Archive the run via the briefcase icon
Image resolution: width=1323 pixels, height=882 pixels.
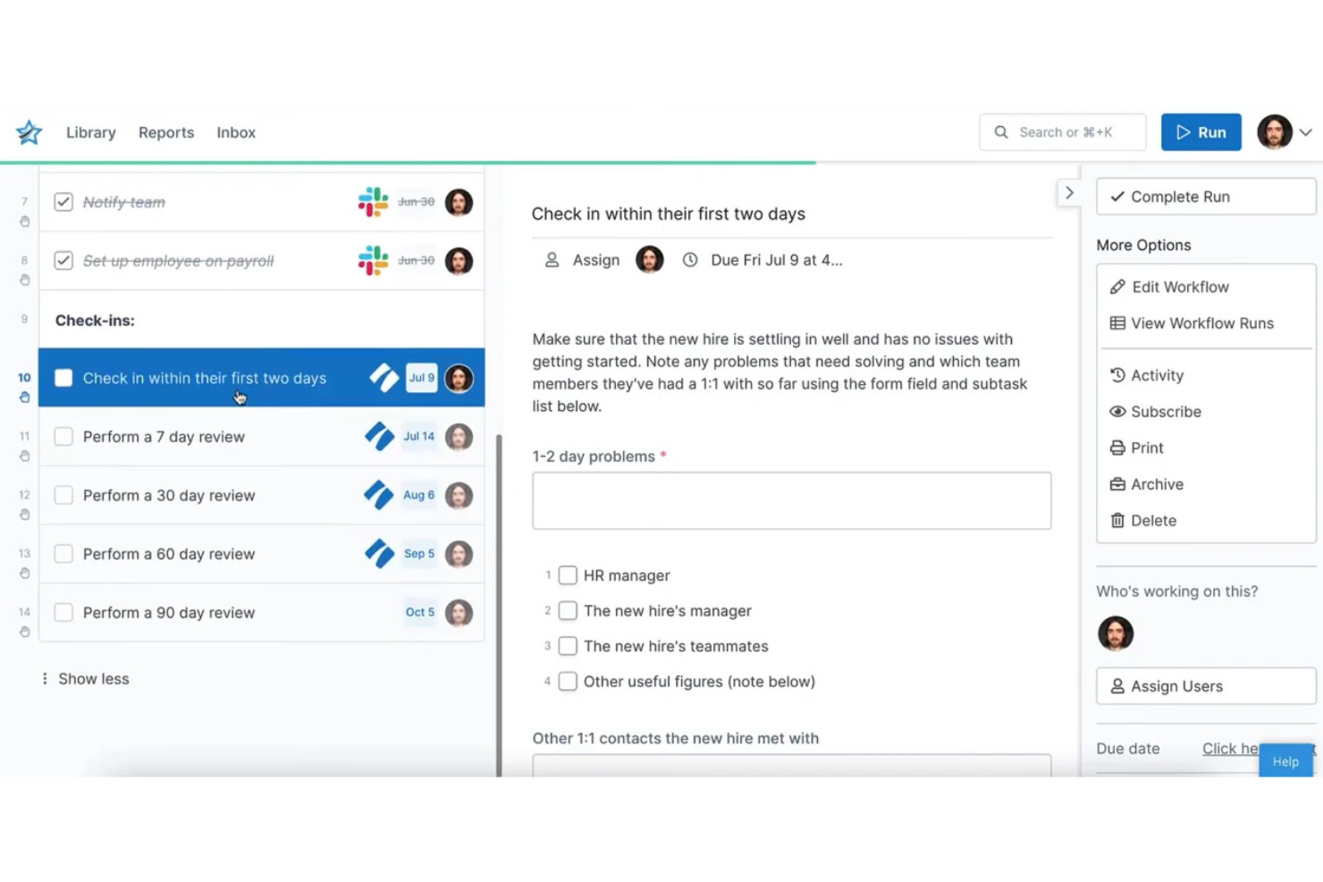(1118, 483)
